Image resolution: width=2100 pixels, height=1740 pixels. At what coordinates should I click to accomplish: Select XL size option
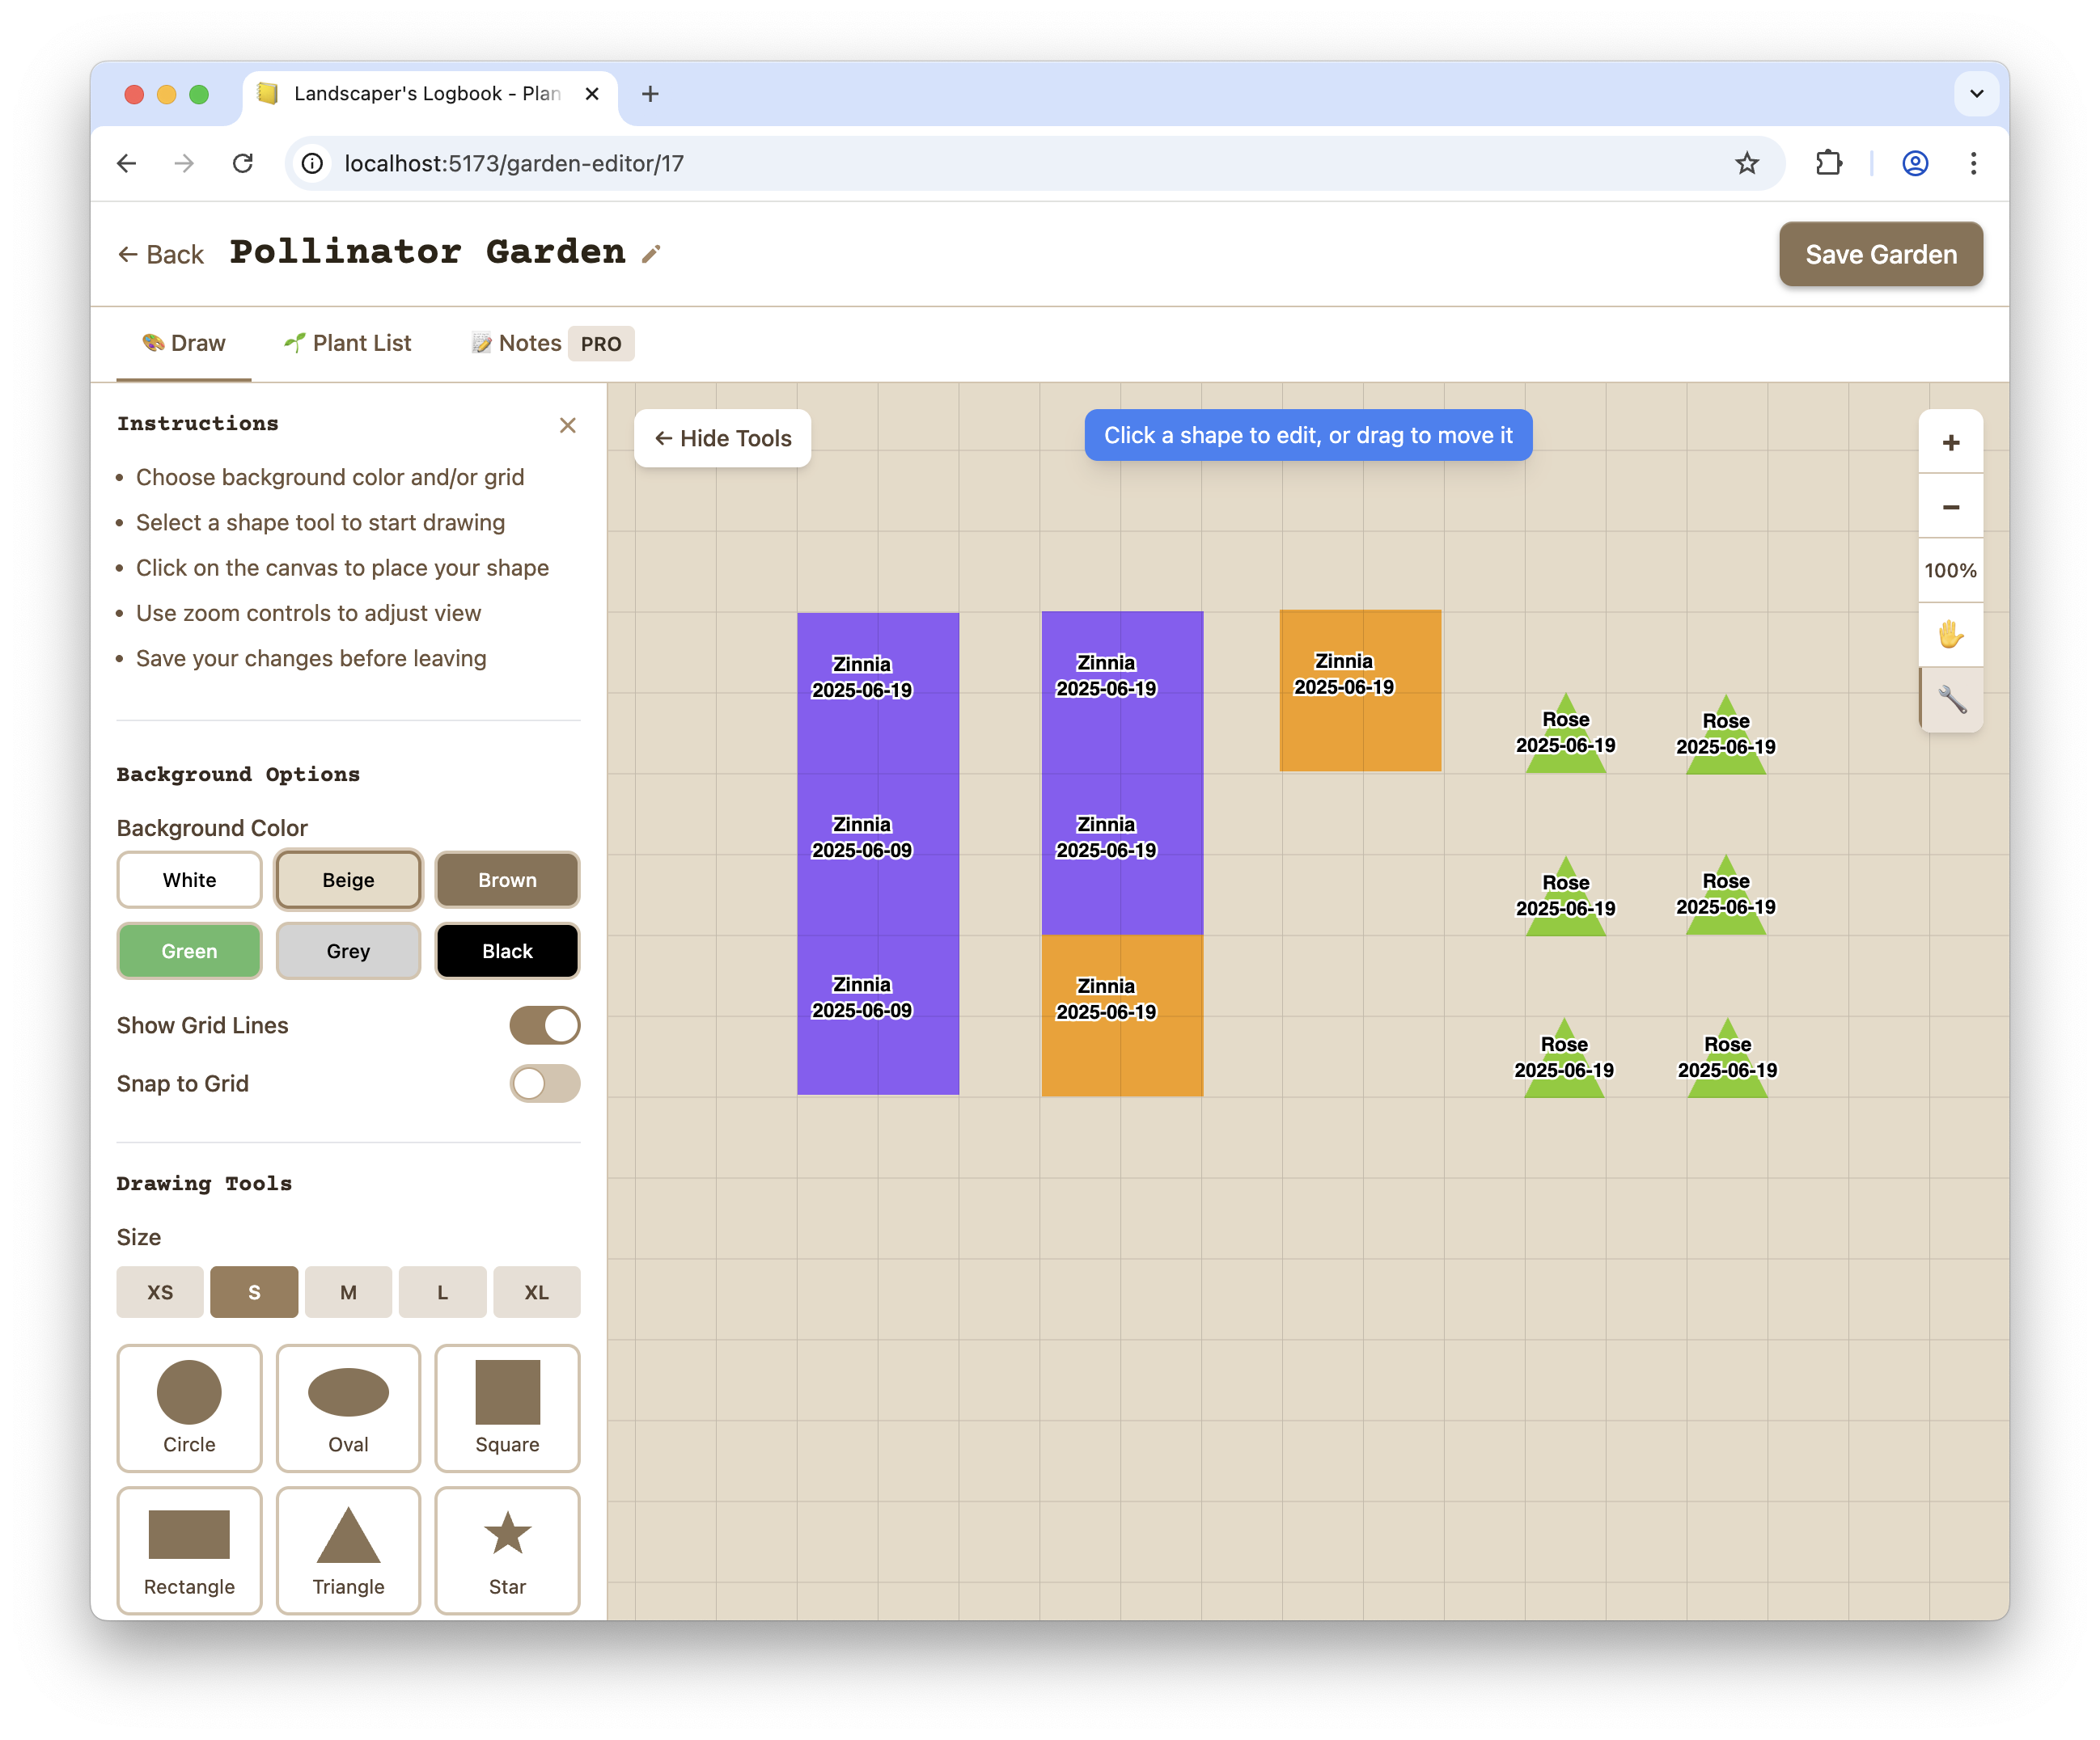coord(536,1291)
